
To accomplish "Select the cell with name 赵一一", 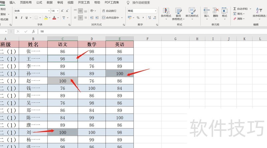I will (x=33, y=81).
